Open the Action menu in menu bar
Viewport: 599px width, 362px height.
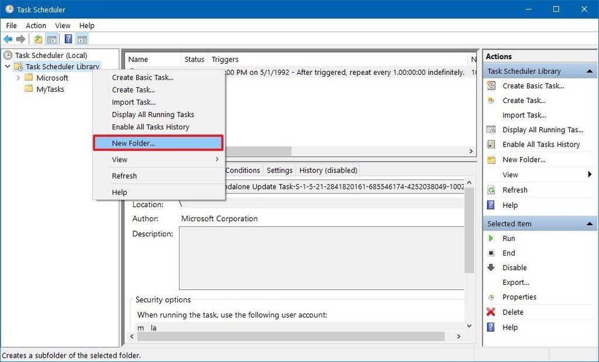[x=36, y=25]
